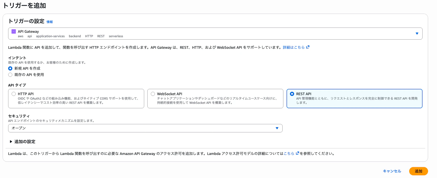Click the serverless tag text
This screenshot has width=437, height=178.
(116, 36)
